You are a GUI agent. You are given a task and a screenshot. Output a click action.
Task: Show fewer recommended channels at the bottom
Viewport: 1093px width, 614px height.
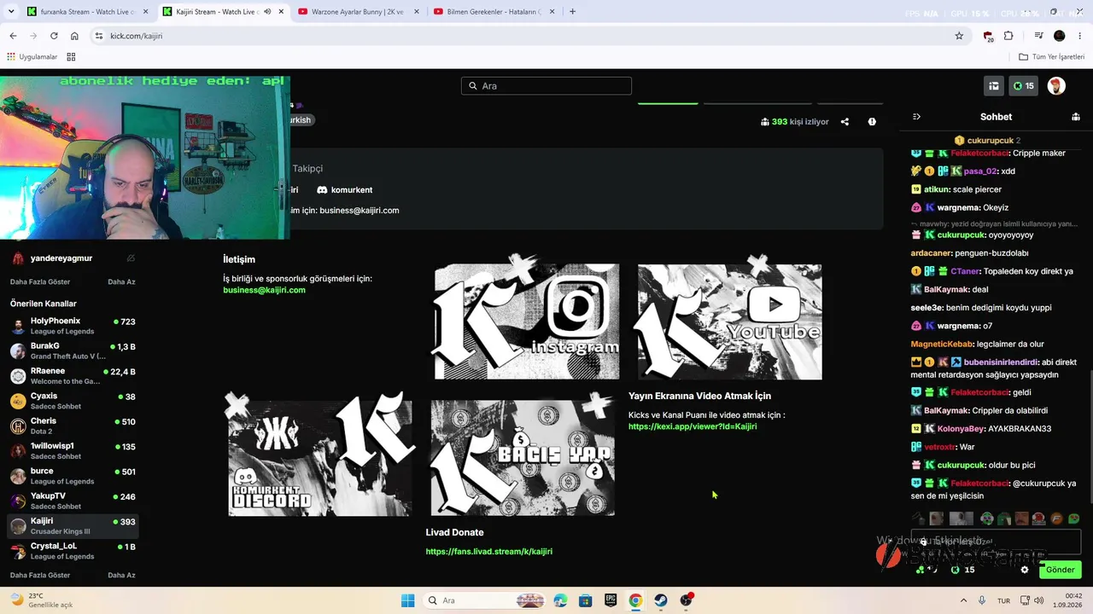[121, 576]
